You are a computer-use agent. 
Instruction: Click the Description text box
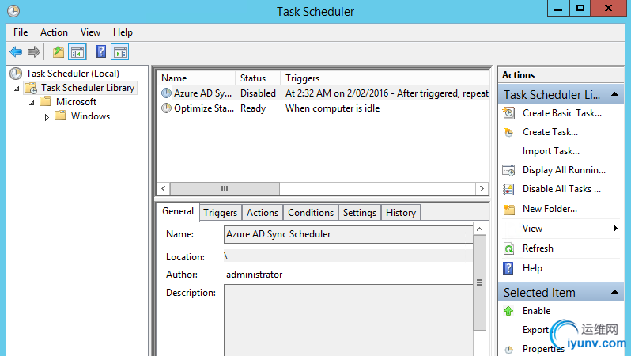pos(348,320)
